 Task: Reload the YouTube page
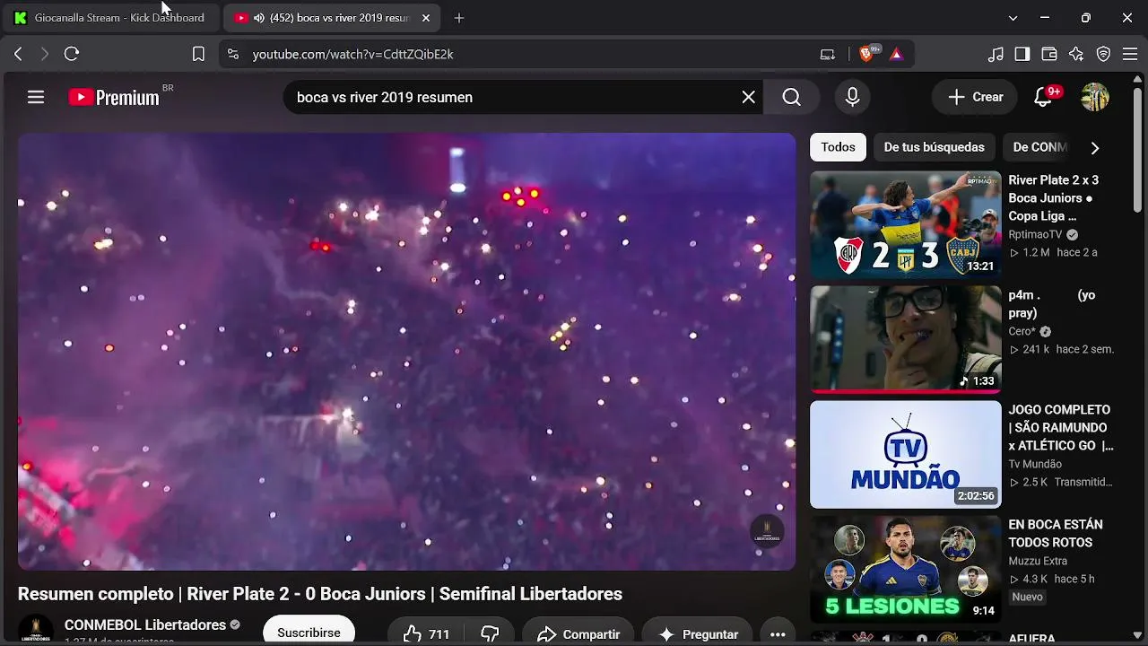click(72, 54)
